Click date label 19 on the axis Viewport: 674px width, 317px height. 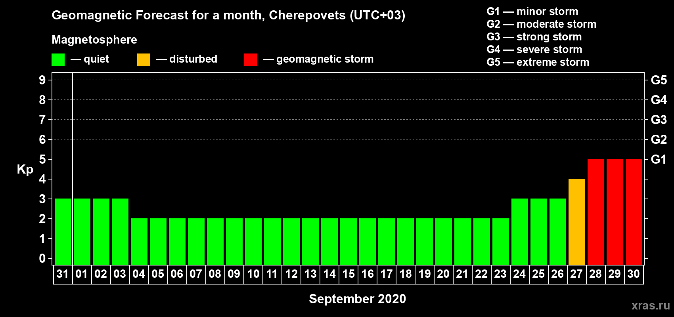424,274
